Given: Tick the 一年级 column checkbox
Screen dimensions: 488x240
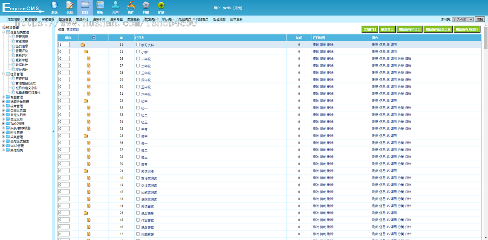Looking at the screenshot, I should 138,59.
